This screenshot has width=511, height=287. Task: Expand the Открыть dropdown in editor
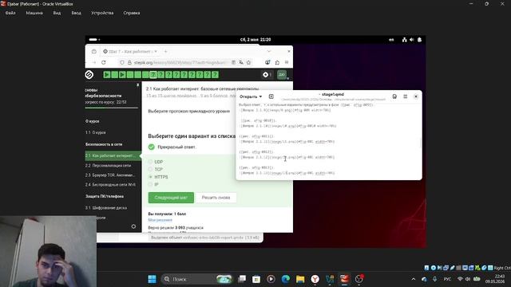click(x=251, y=96)
